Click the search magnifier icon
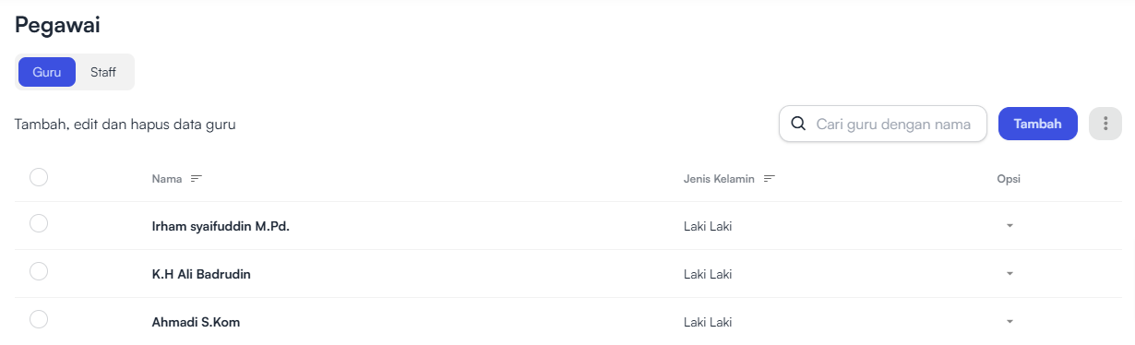 (798, 124)
